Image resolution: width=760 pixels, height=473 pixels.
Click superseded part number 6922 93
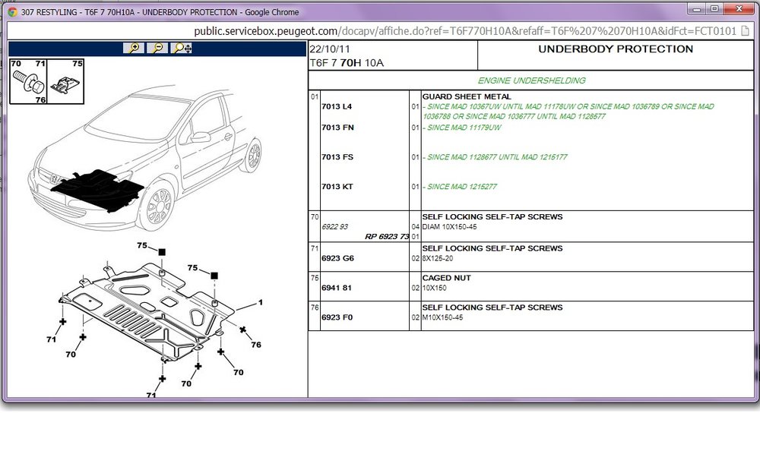coord(334,226)
